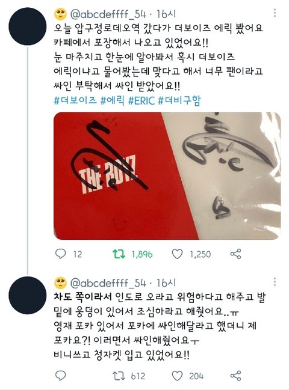Image resolution: width=289 pixels, height=390 pixels.
Task: Open @abcdeffff_54 handle on first tweet
Action: 108,14
